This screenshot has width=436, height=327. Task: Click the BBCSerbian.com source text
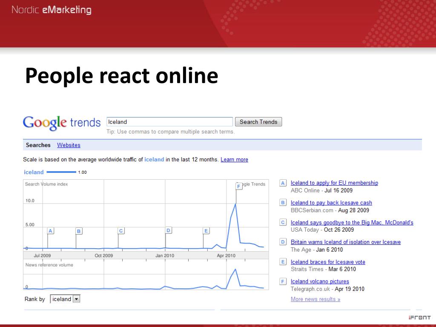(x=312, y=210)
